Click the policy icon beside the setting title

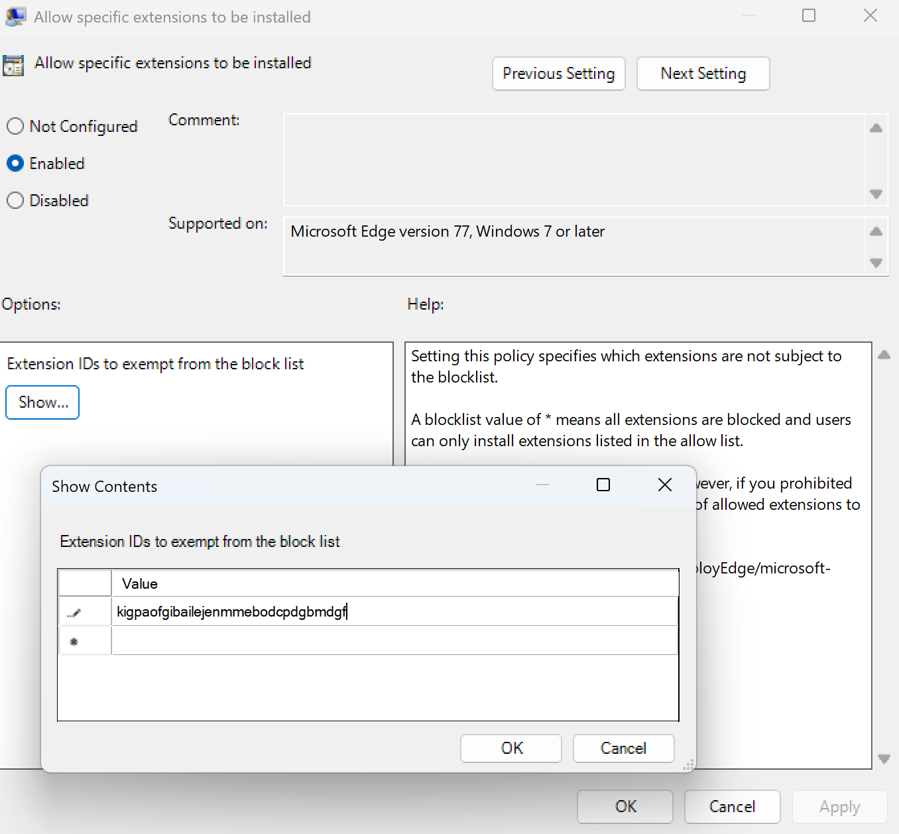tap(13, 65)
